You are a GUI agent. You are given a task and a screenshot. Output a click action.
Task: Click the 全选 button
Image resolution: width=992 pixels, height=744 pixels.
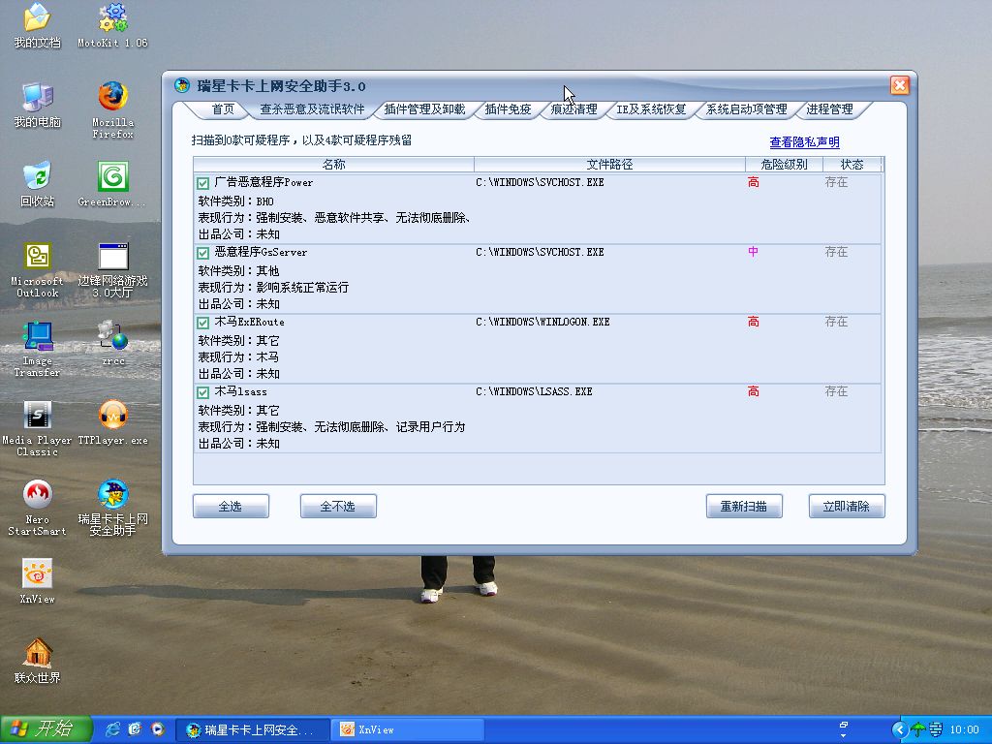click(231, 506)
